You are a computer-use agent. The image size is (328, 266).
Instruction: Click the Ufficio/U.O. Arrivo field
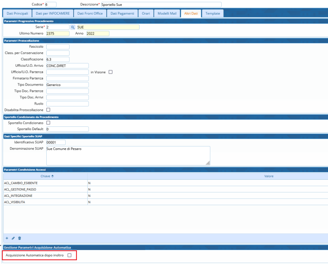pyautogui.click(x=67, y=66)
